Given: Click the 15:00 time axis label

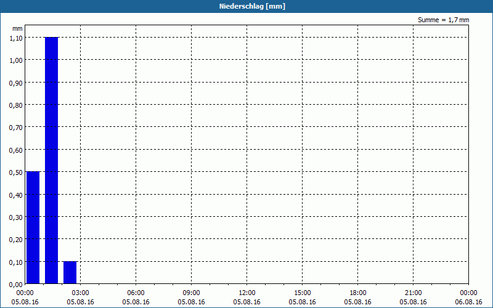Looking at the screenshot, I should (303, 293).
